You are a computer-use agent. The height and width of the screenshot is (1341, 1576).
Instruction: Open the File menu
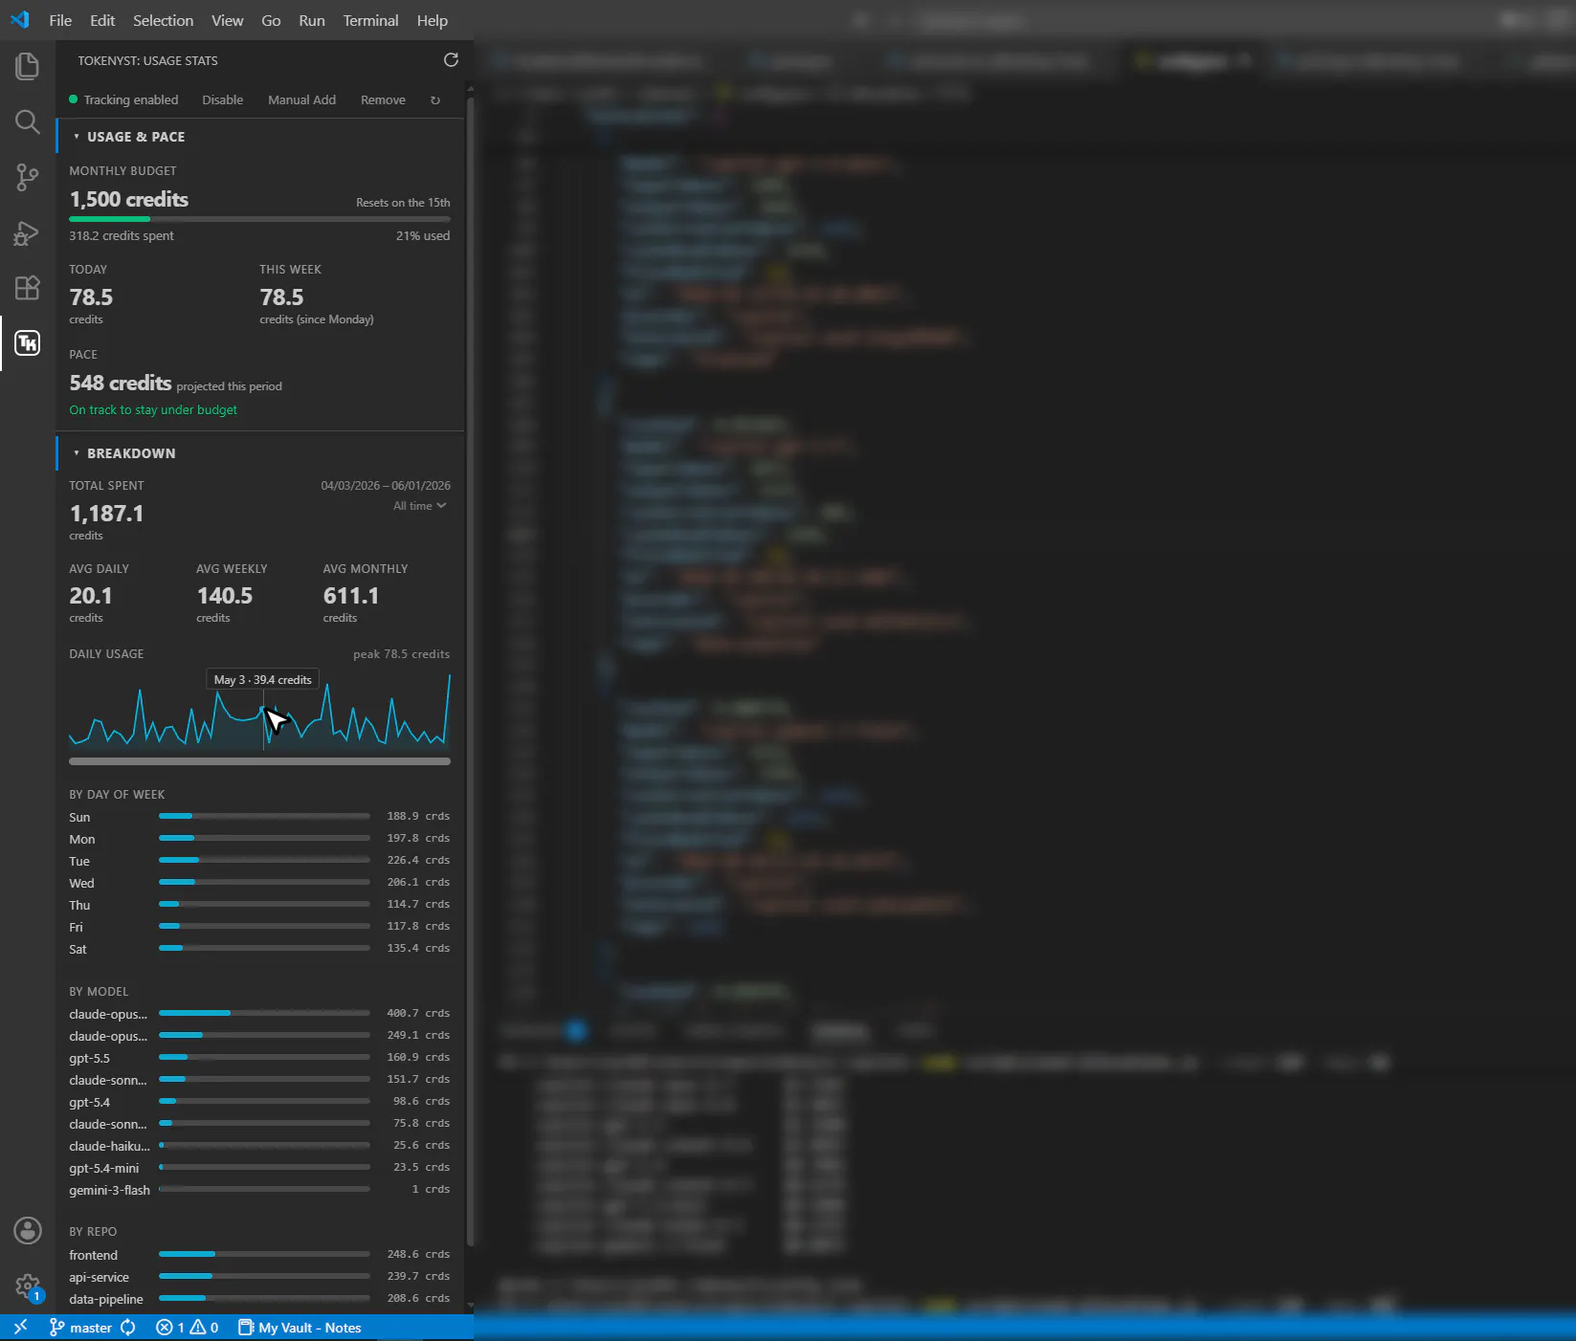point(60,20)
